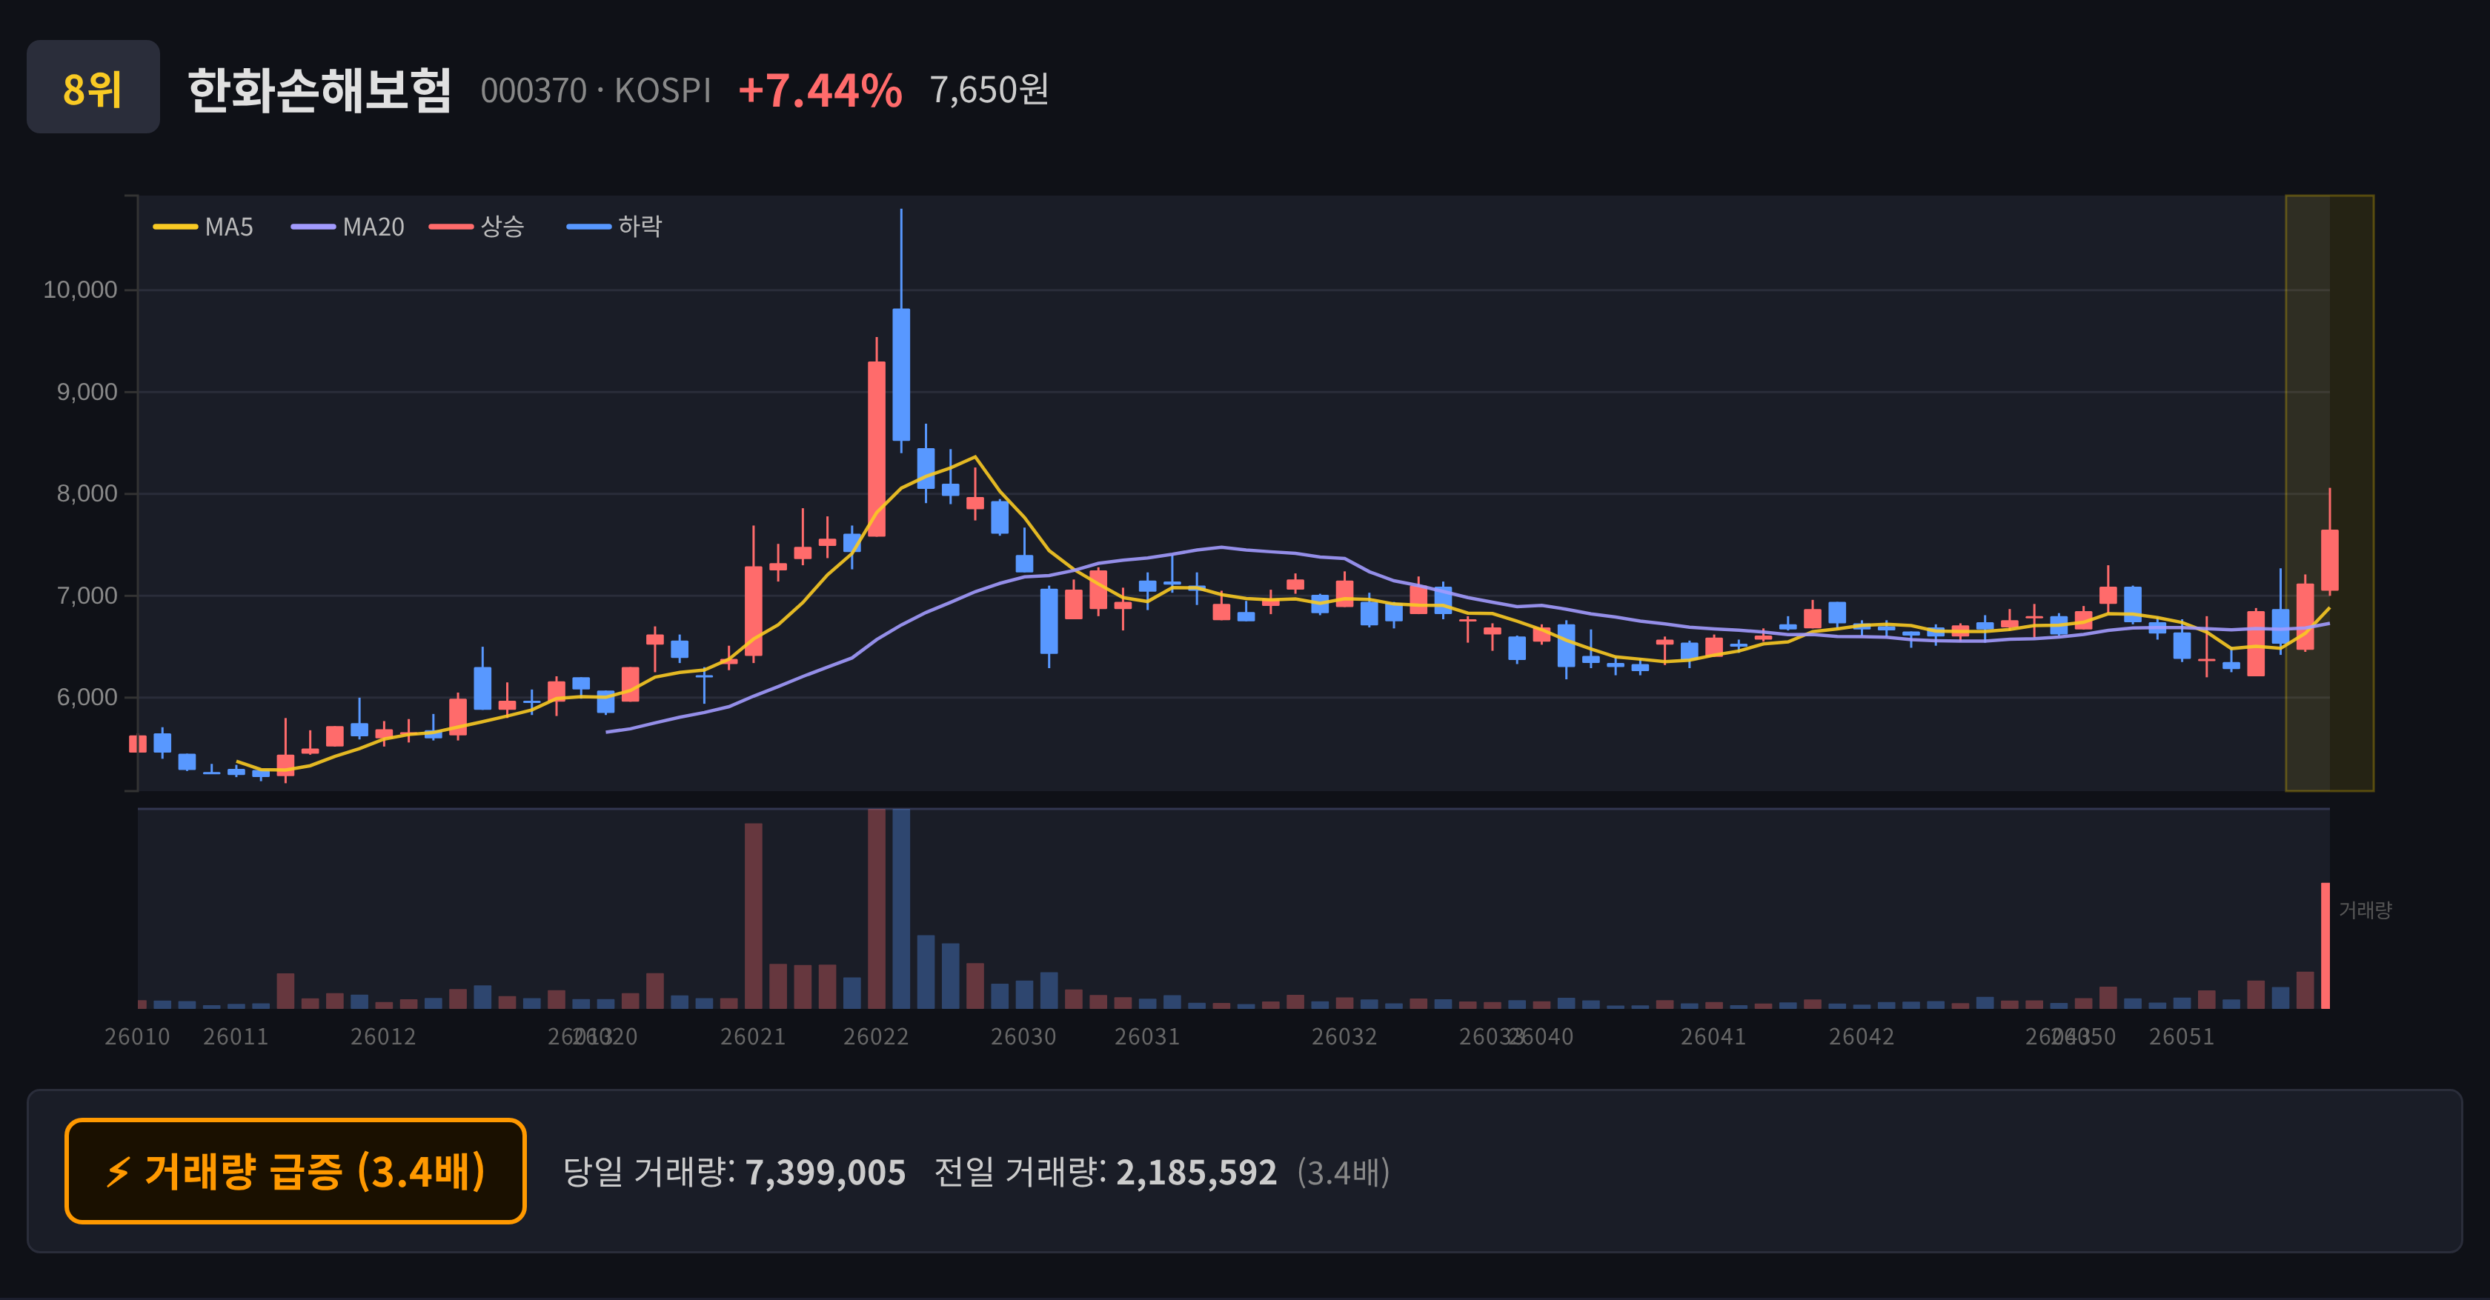Viewport: 2490px width, 1300px height.
Task: Click the latest red volume bar
Action: click(x=2325, y=945)
